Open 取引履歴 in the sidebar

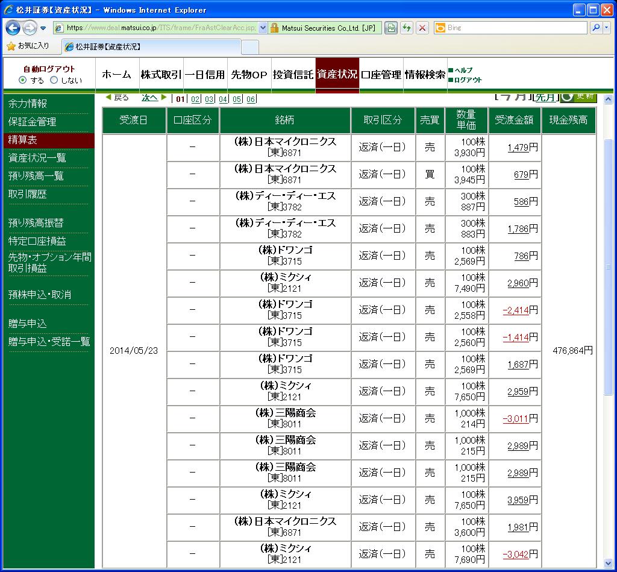pos(27,194)
